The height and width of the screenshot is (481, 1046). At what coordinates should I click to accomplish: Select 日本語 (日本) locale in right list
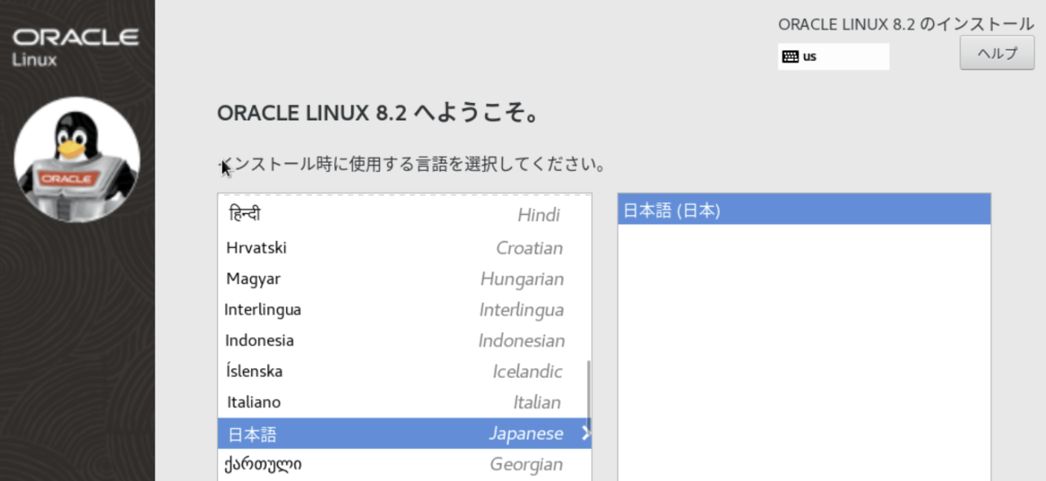pos(804,210)
